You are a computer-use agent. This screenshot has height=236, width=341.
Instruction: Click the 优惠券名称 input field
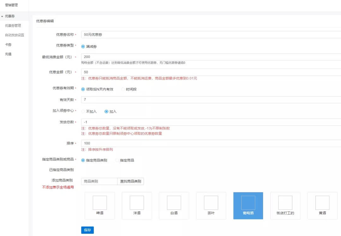click(x=210, y=35)
